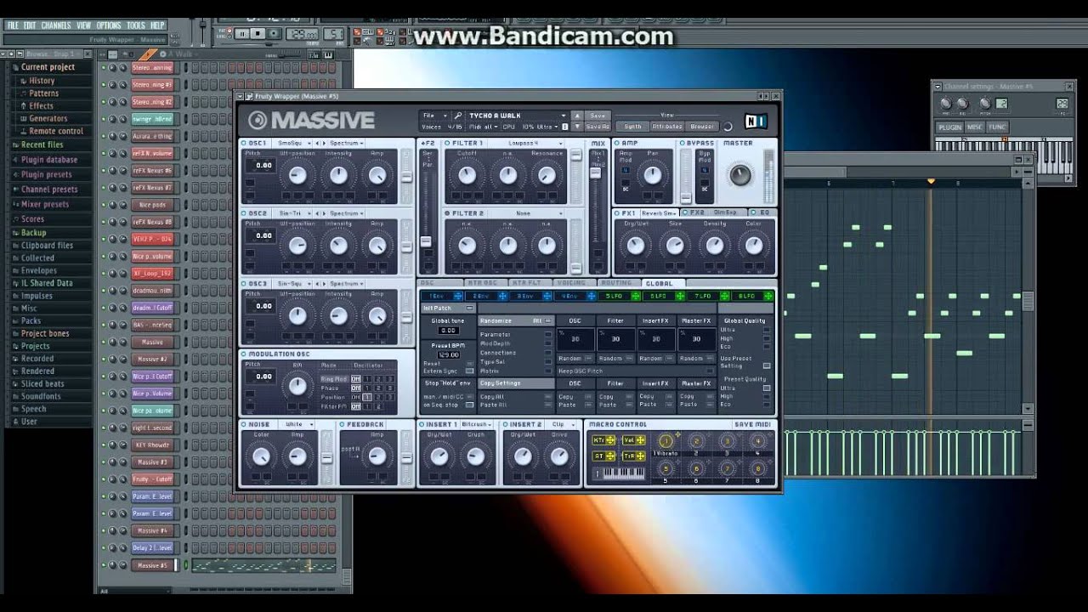Open Plugin database in browser tree

(x=48, y=160)
